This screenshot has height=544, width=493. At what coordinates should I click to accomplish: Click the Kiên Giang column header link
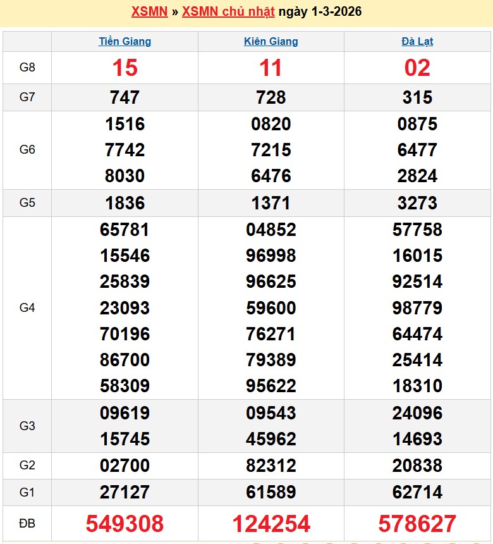pos(271,42)
